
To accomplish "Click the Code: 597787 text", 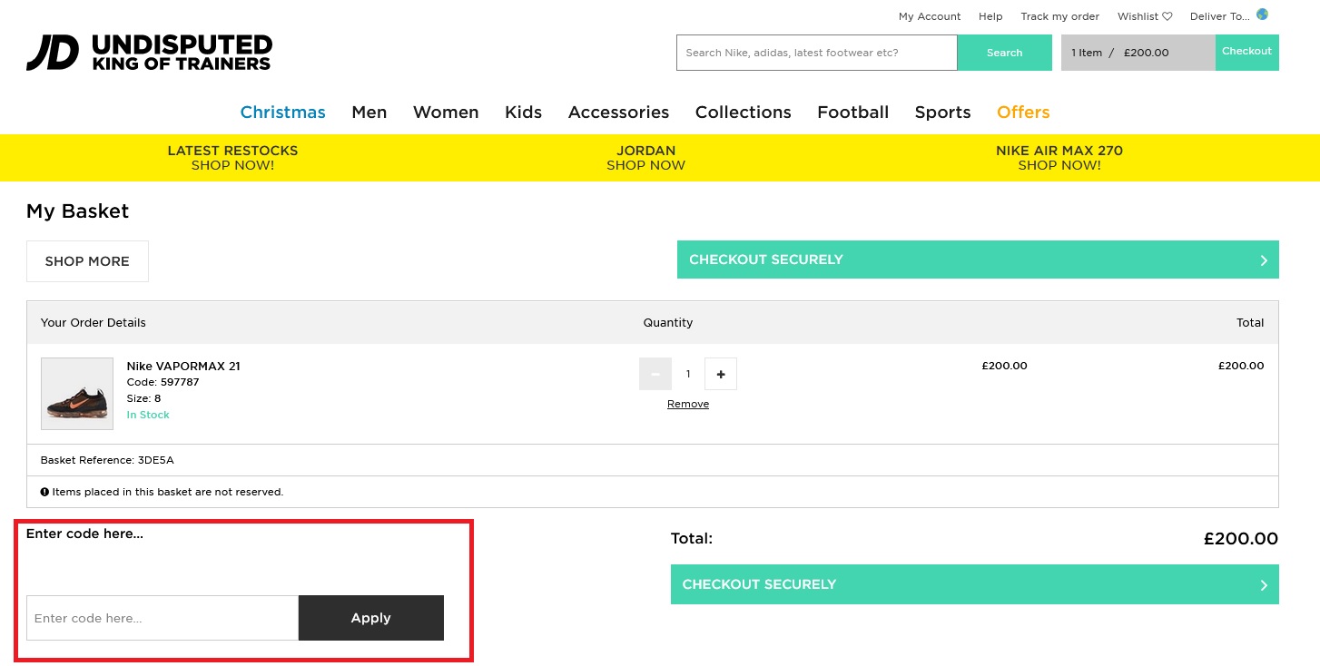I will click(163, 382).
